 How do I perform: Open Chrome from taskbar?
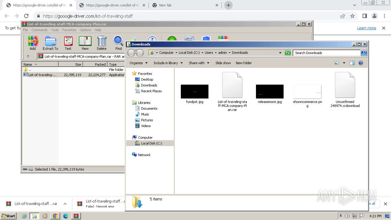tap(55, 216)
